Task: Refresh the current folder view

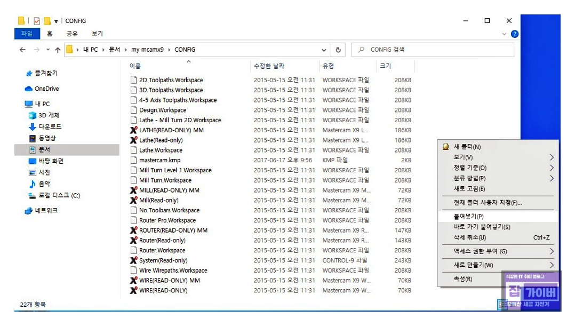Action: point(338,50)
